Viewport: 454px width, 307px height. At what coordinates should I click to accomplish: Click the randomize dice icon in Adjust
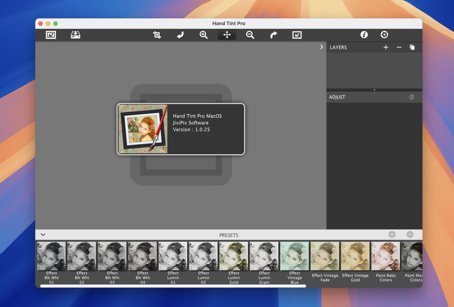point(412,97)
